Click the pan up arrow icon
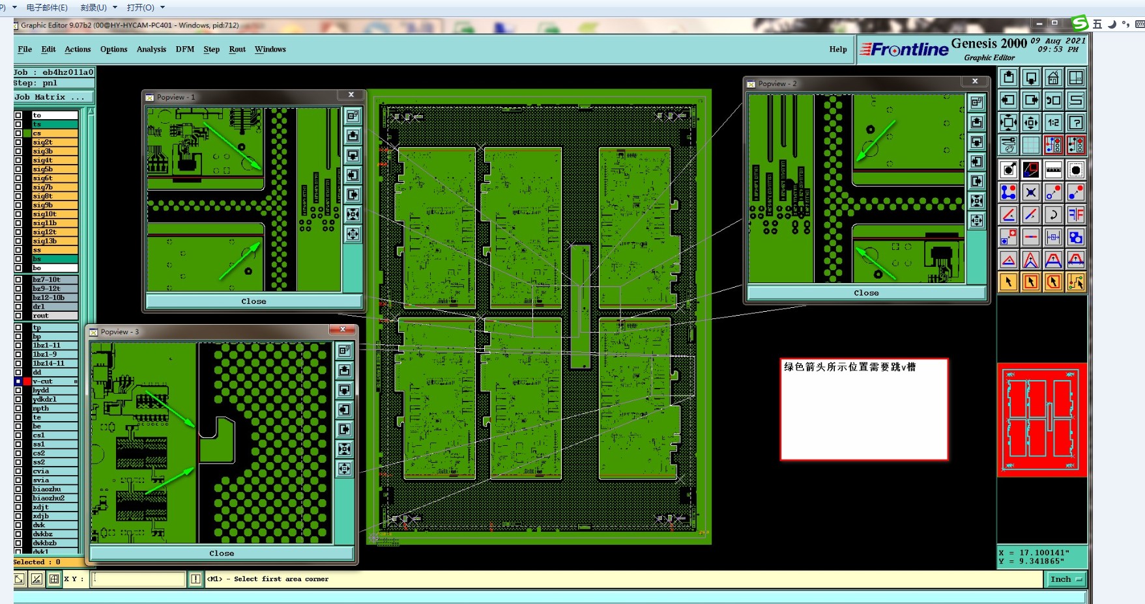 (x=1009, y=78)
